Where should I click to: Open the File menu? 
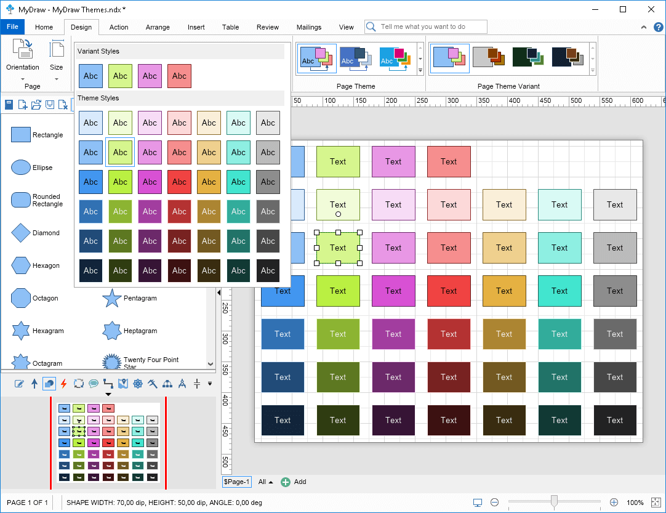12,27
